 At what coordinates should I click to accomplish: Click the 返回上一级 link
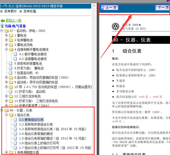coord(14,21)
